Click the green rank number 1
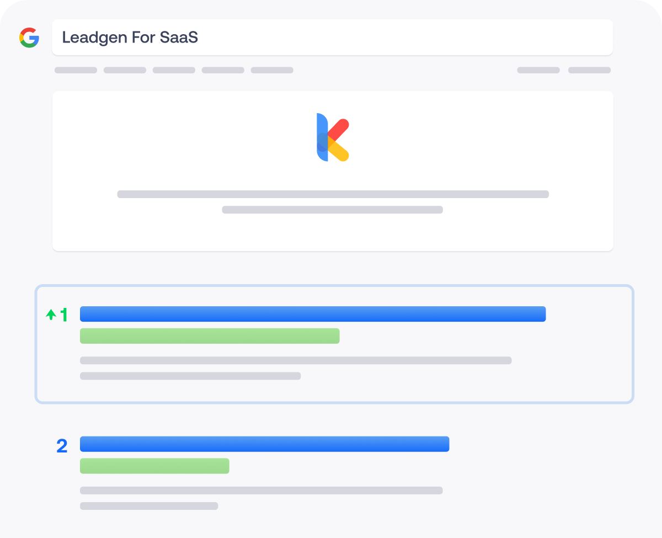Screen dimensions: 662x538 64,315
